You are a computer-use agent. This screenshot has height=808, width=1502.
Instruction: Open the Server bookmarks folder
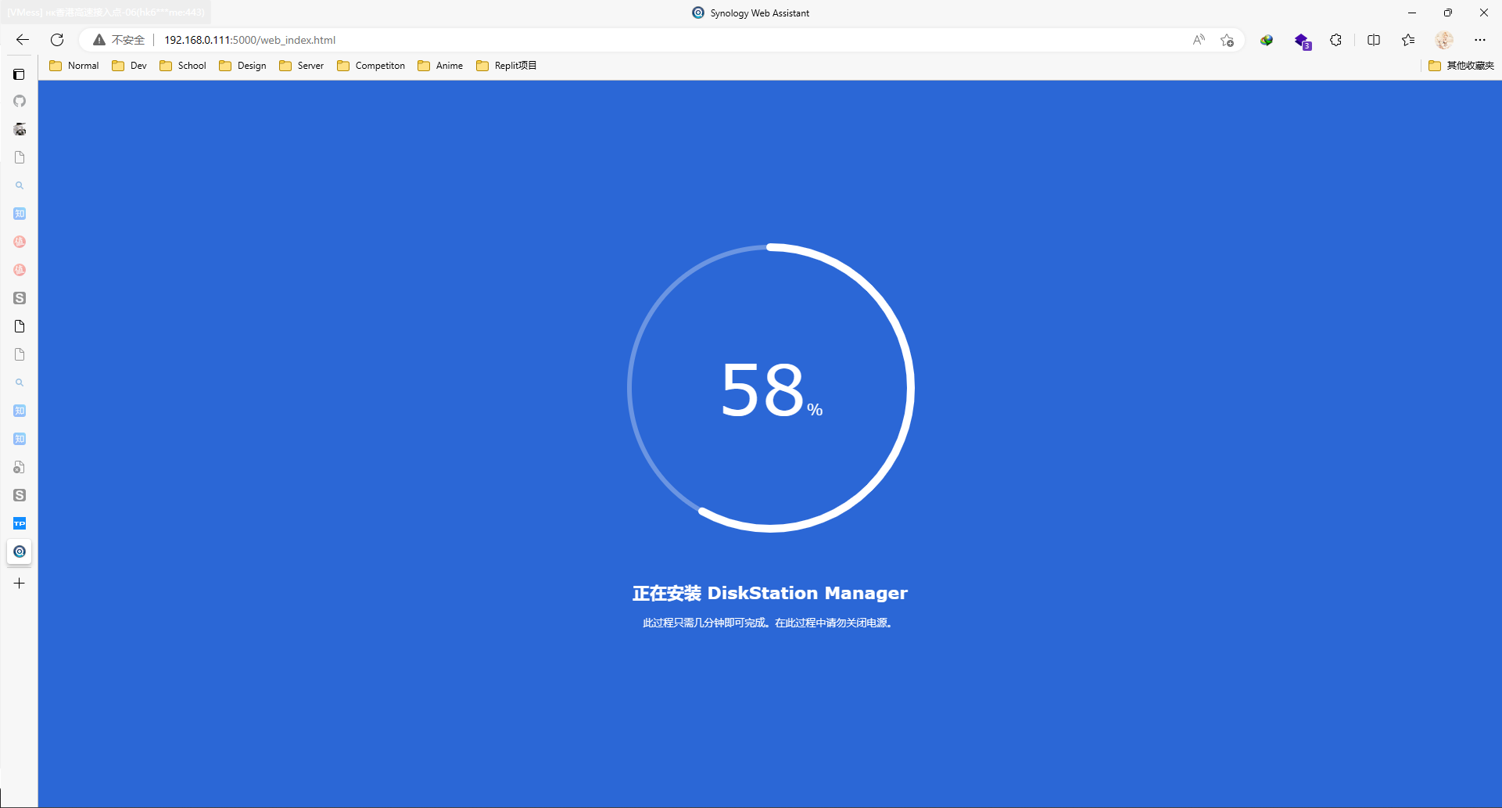coord(302,66)
